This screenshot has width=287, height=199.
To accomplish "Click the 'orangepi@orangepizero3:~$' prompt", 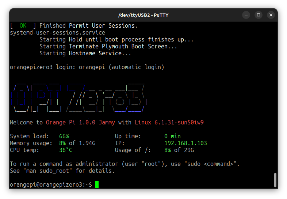I will [51, 184].
